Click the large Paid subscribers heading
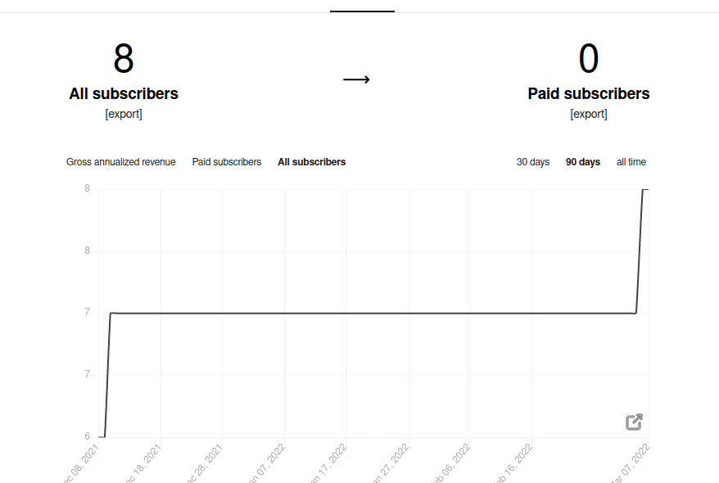This screenshot has height=483, width=719. tap(589, 93)
